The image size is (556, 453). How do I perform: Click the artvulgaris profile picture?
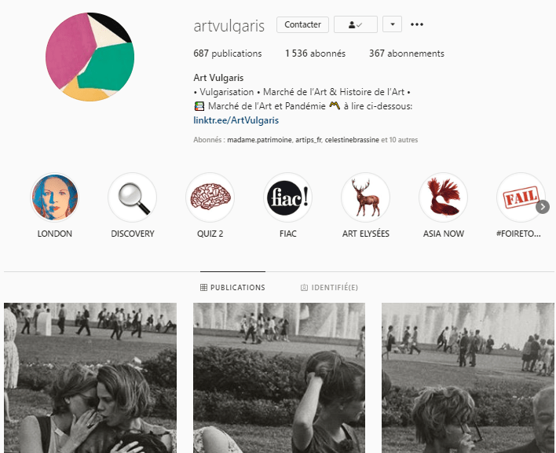(x=90, y=57)
